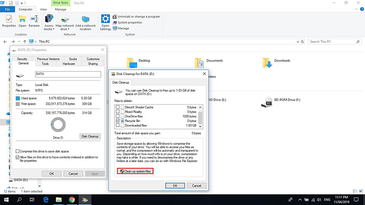Screen dimensions: 365x205
Task: Open the Downloads folder icon
Action: (267, 62)
